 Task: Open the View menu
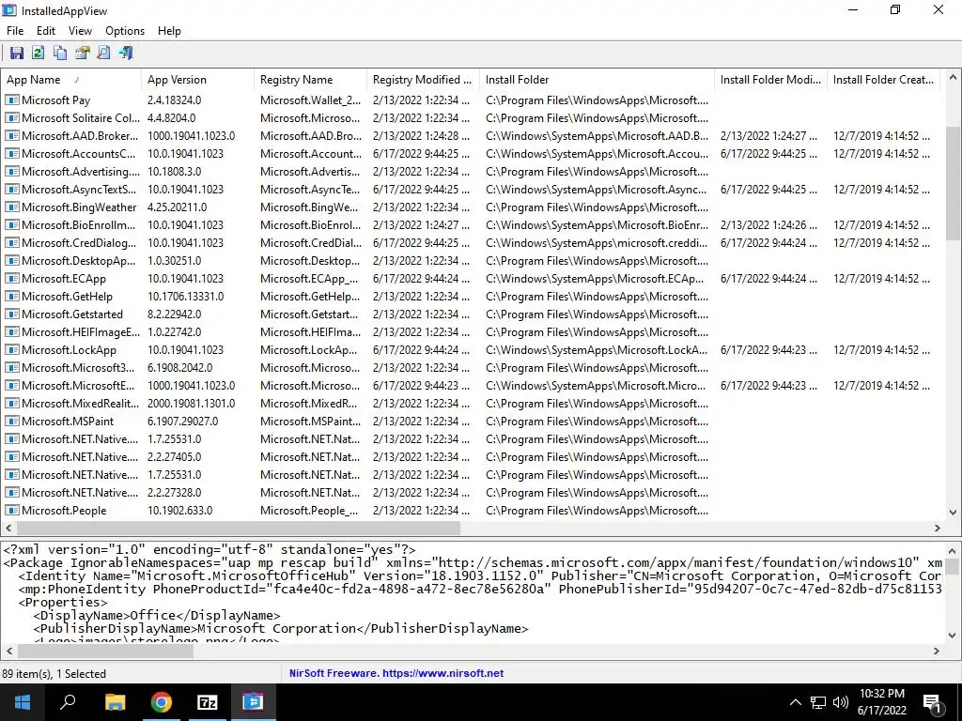(x=80, y=31)
